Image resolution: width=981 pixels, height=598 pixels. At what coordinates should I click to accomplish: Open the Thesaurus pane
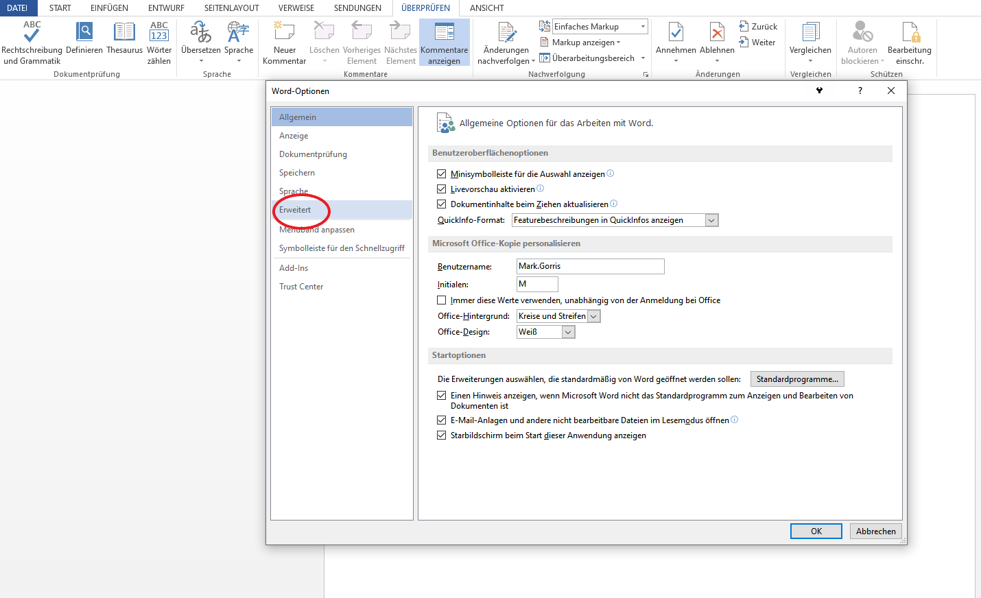[124, 38]
